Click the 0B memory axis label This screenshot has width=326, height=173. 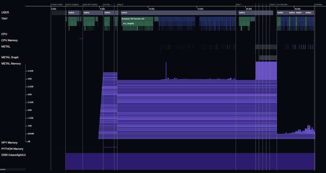[x=29, y=141]
